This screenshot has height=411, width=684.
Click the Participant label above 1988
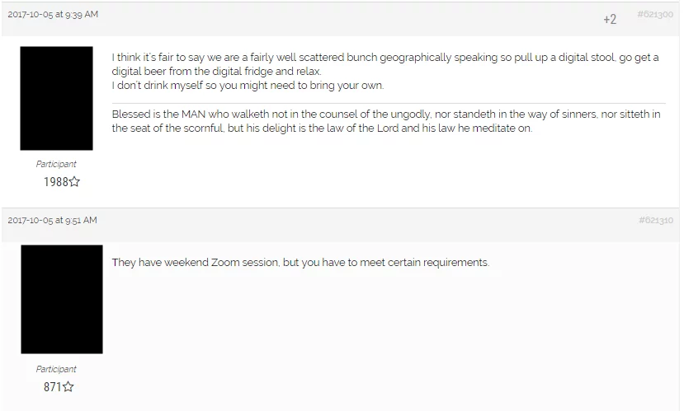pos(56,164)
